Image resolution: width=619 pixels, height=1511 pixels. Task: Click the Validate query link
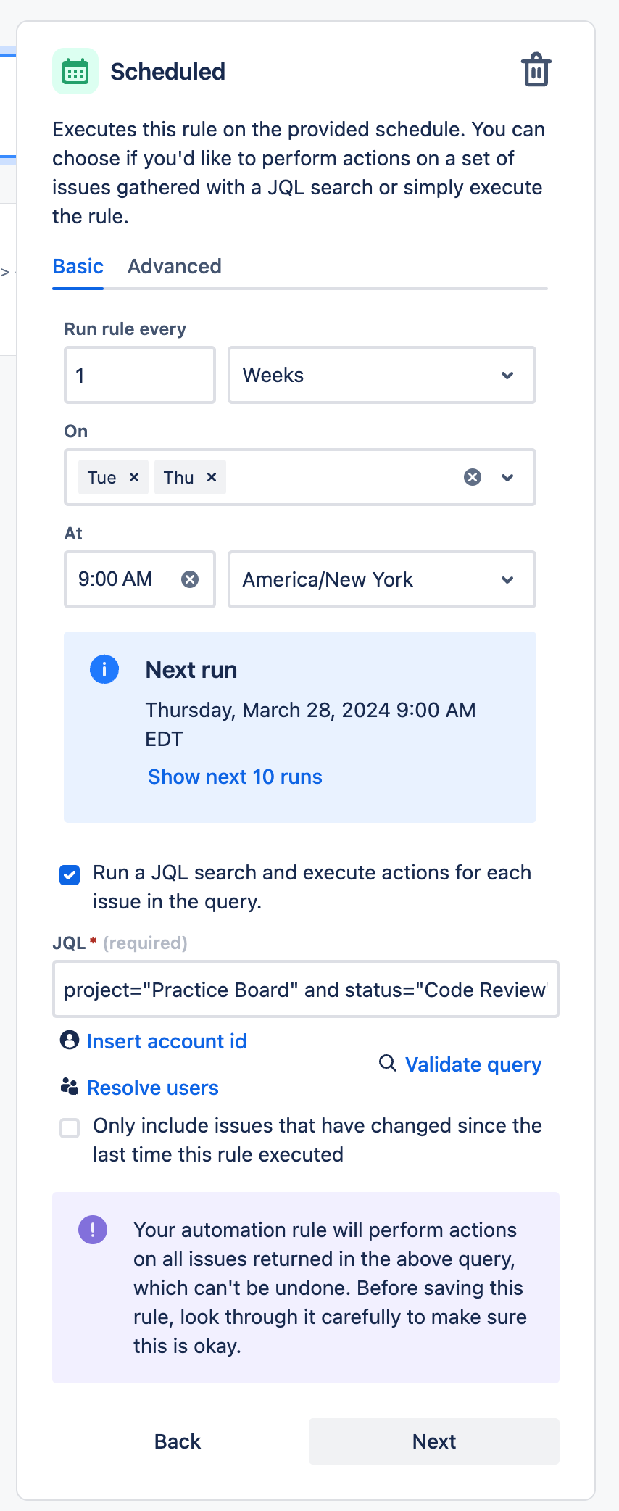click(473, 1064)
